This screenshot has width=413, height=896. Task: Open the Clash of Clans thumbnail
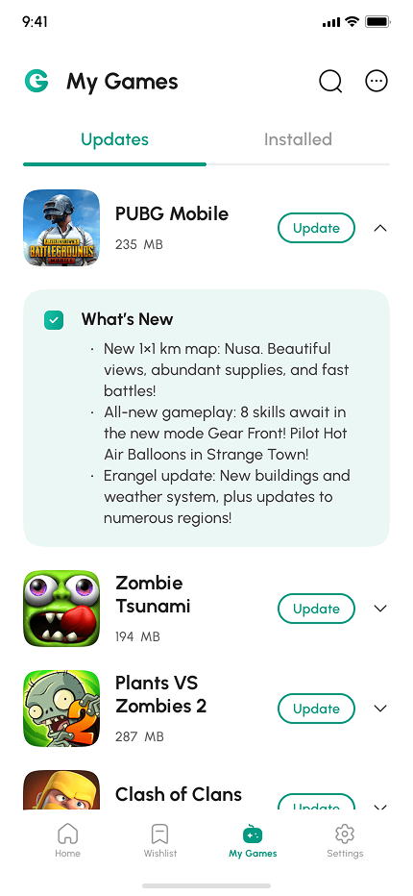click(61, 789)
